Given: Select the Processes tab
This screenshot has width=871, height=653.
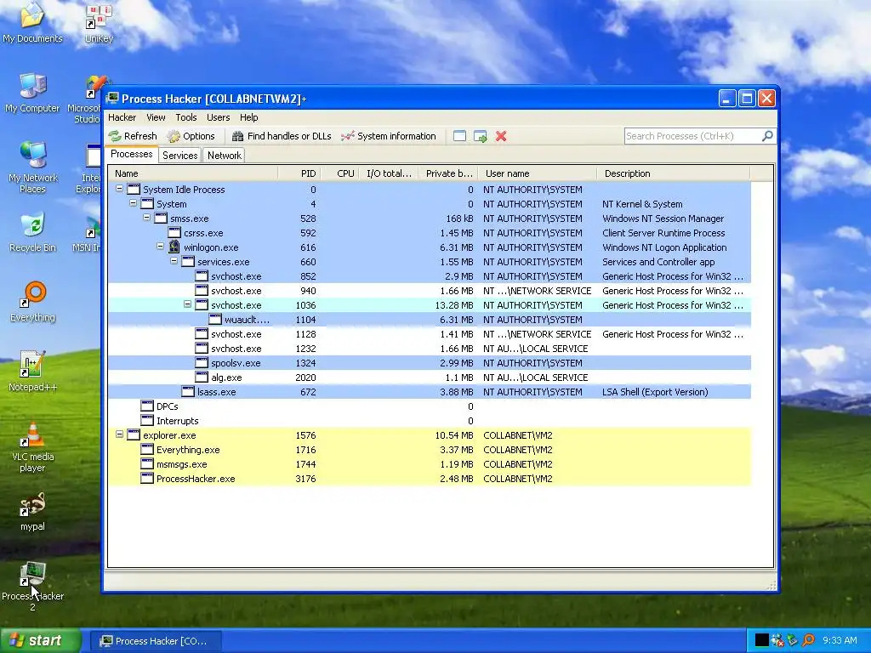Looking at the screenshot, I should [x=132, y=155].
